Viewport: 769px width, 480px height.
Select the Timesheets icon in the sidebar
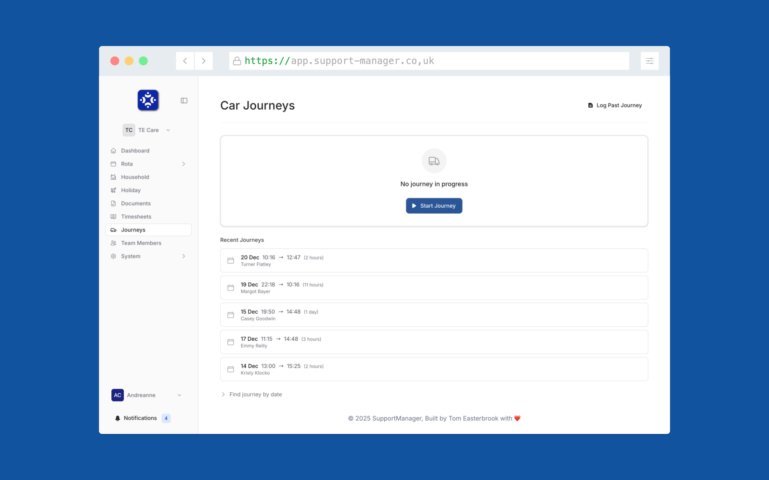113,216
